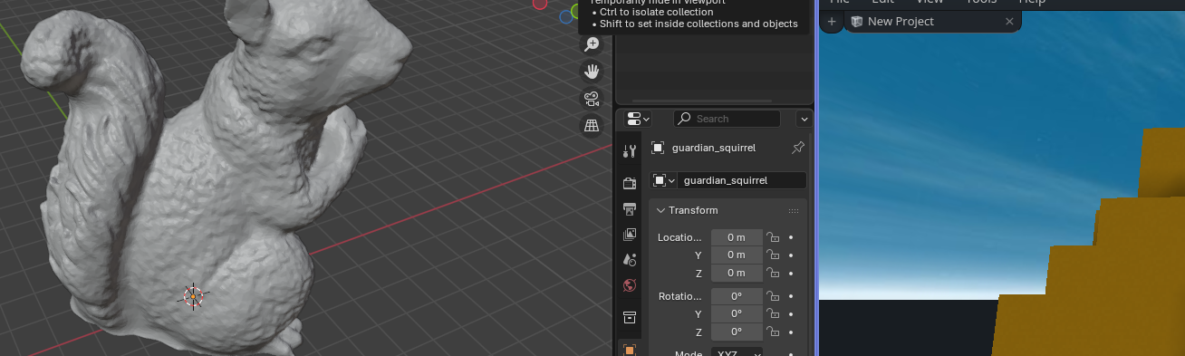Click the Transform panel drag handle dots
1185x356 pixels.
[794, 210]
